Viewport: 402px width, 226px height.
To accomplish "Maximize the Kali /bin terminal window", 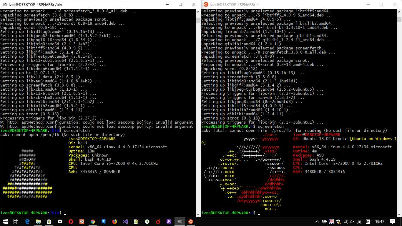I will (x=180, y=4).
